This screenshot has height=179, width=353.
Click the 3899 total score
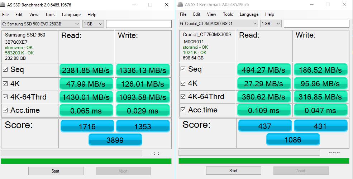click(x=115, y=140)
